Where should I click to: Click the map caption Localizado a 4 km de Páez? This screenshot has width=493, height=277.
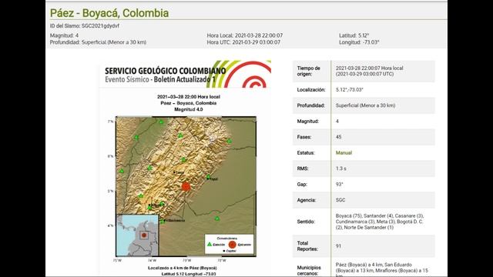coord(183,268)
